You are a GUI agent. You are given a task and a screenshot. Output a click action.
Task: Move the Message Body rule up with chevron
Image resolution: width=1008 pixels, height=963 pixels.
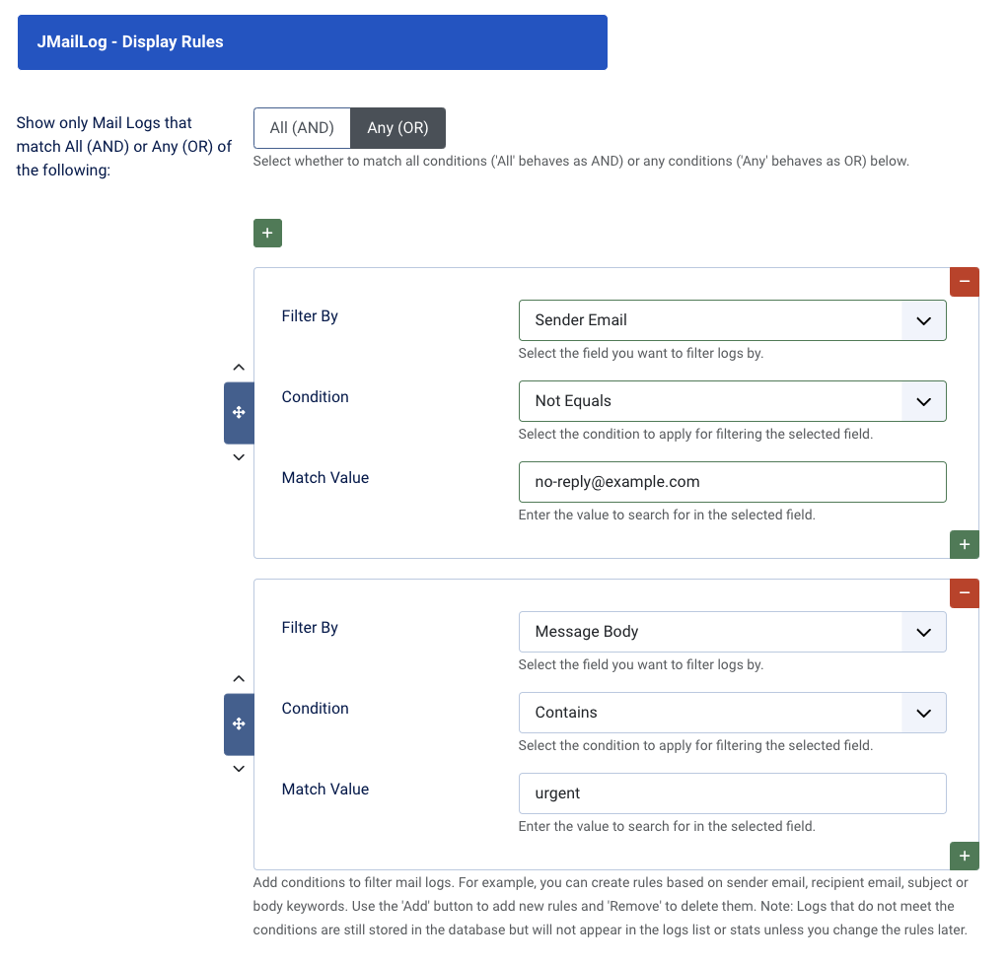(239, 679)
